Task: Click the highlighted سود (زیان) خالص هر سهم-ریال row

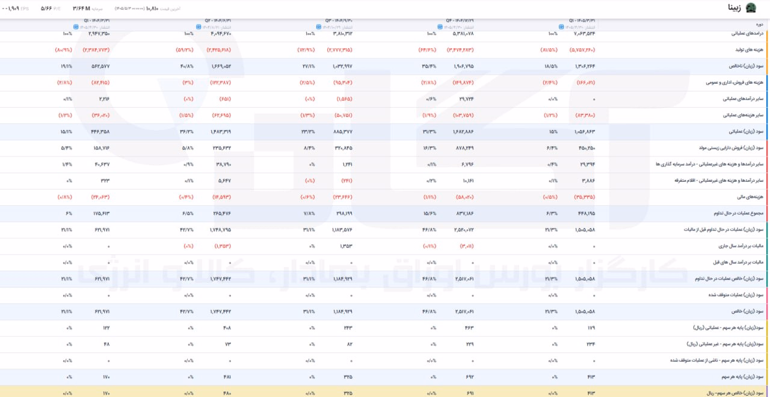Action: click(x=385, y=392)
